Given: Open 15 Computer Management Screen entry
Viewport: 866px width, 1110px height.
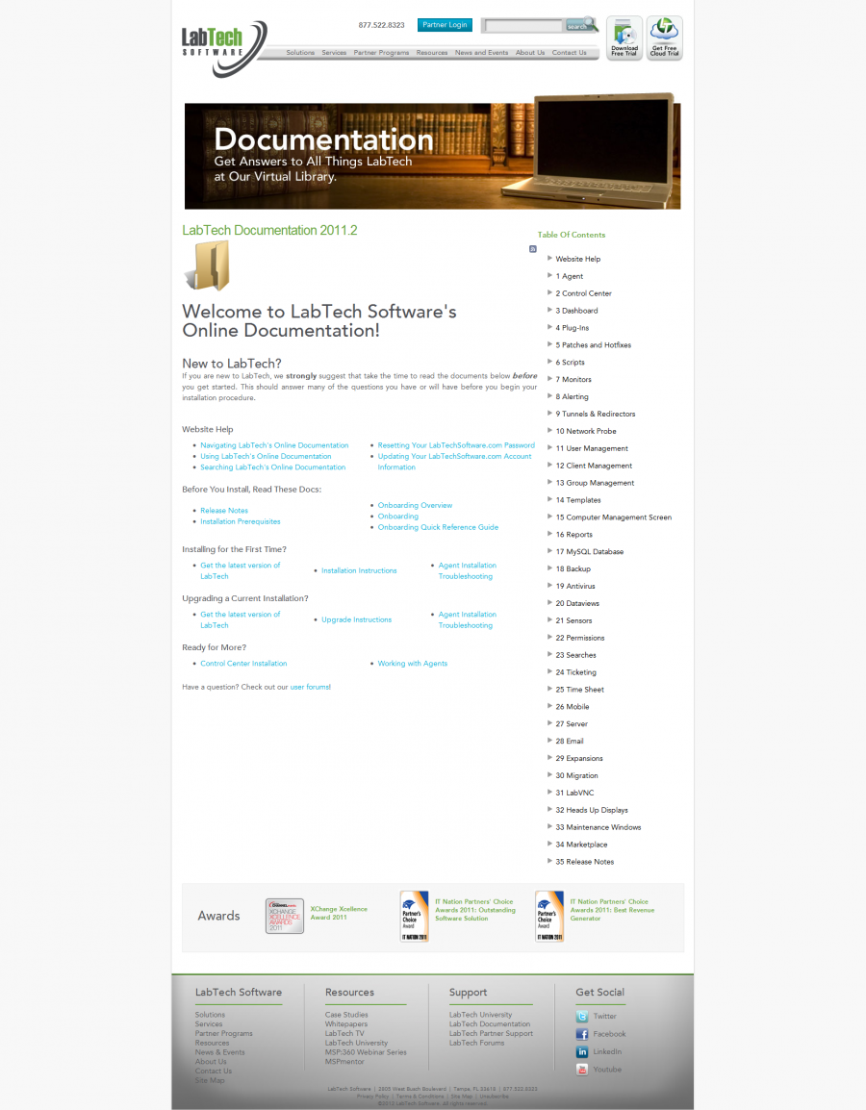Looking at the screenshot, I should (x=614, y=517).
